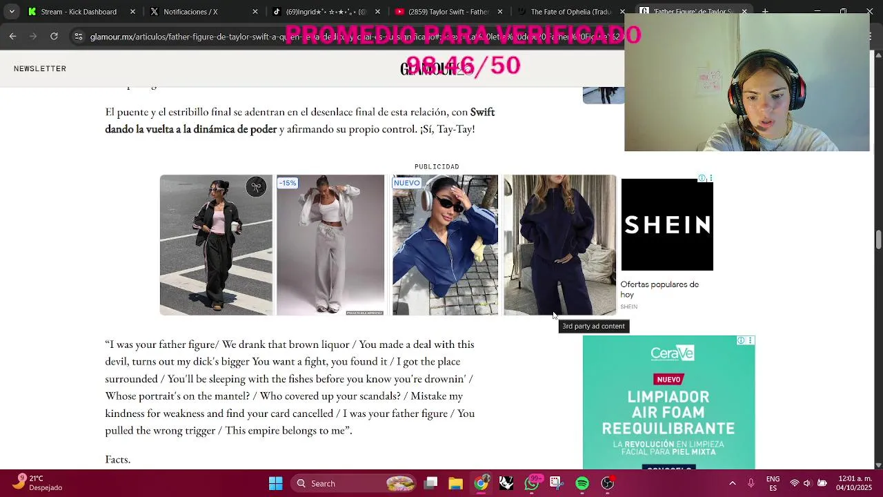Open options menu on the SHEIN ad
The width and height of the screenshot is (883, 497).
[711, 178]
